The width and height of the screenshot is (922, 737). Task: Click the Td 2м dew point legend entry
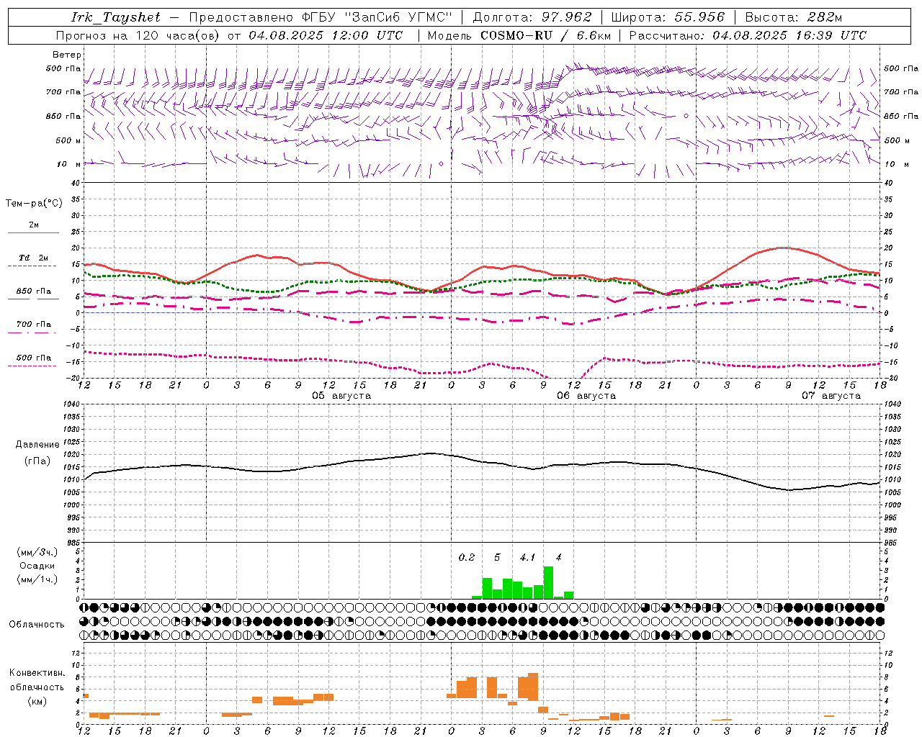33,258
